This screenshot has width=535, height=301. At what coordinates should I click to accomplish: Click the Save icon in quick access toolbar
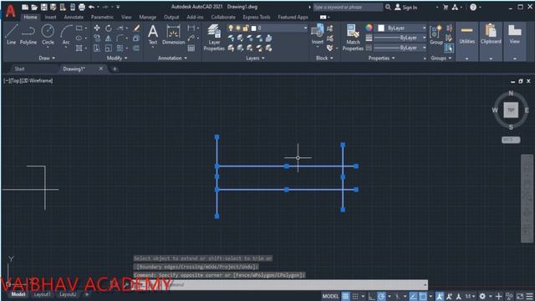tap(43, 7)
